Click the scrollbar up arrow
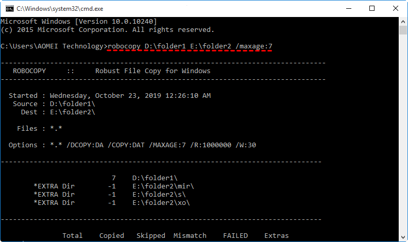 403,21
